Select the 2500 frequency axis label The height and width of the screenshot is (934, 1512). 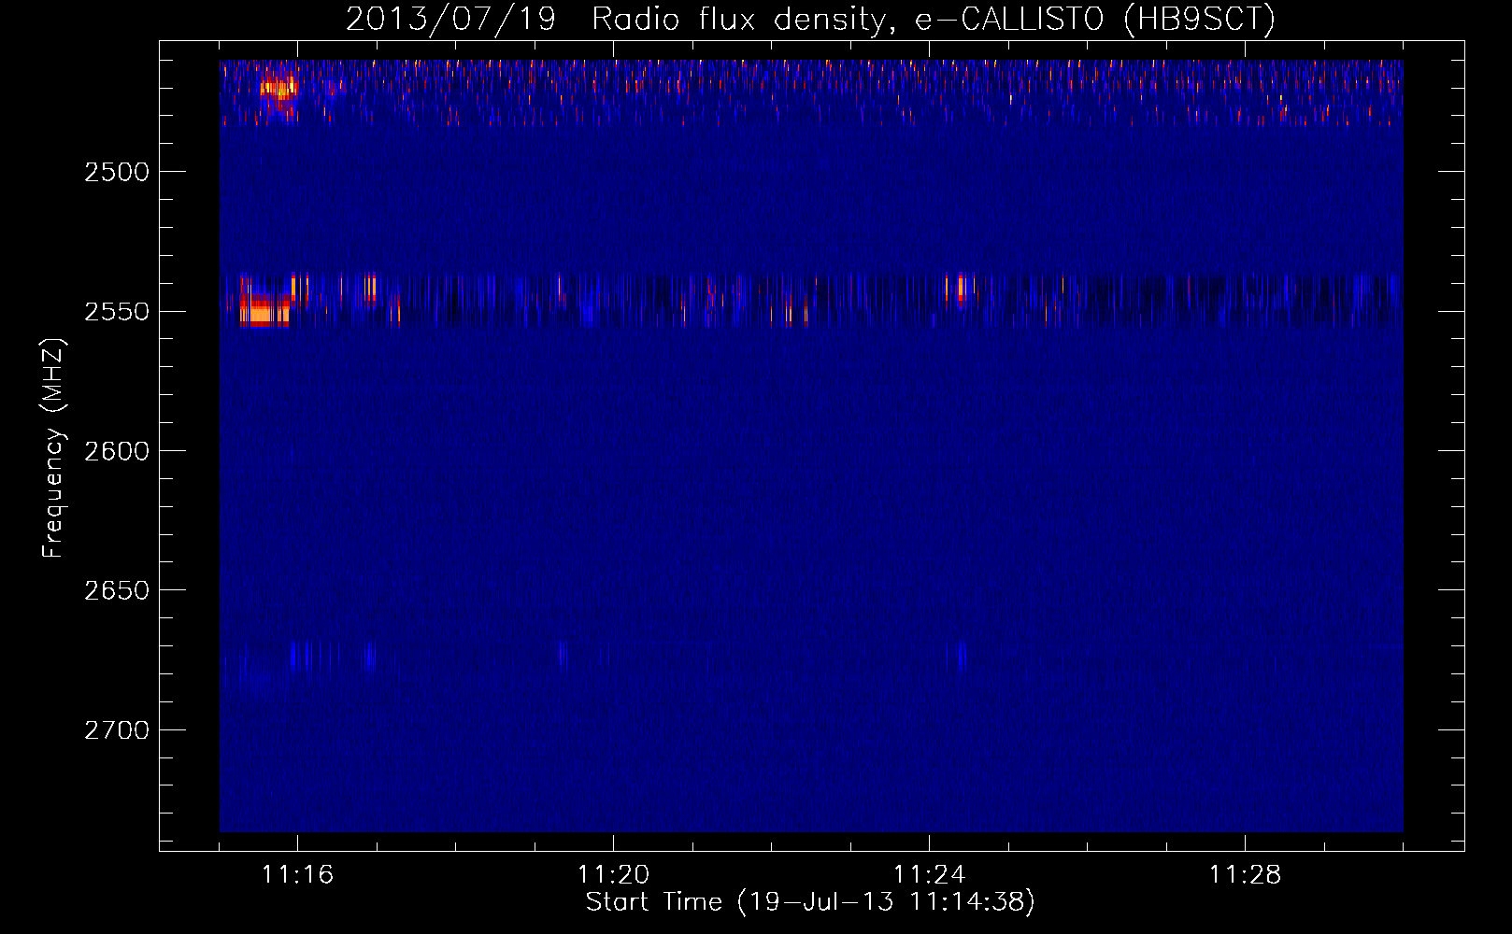[x=117, y=172]
